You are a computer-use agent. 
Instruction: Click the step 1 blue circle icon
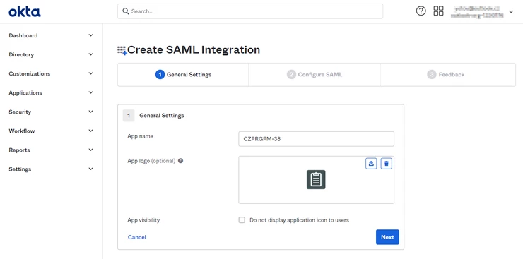click(x=160, y=75)
